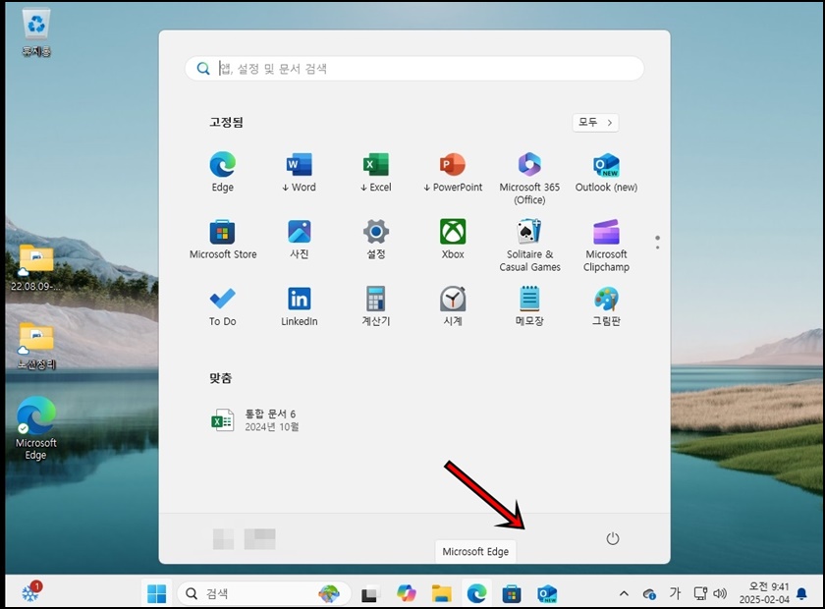The width and height of the screenshot is (825, 609).
Task: Open the widgets weather icon on taskbar
Action: (30, 592)
